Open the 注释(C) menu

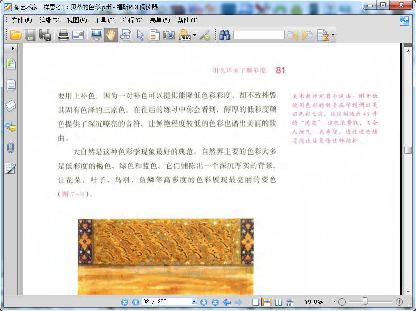[132, 20]
